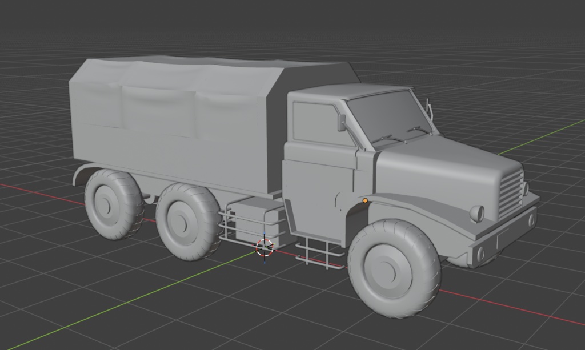585x350 pixels.
Task: Select the truck's front wheel
Action: [x=395, y=268]
